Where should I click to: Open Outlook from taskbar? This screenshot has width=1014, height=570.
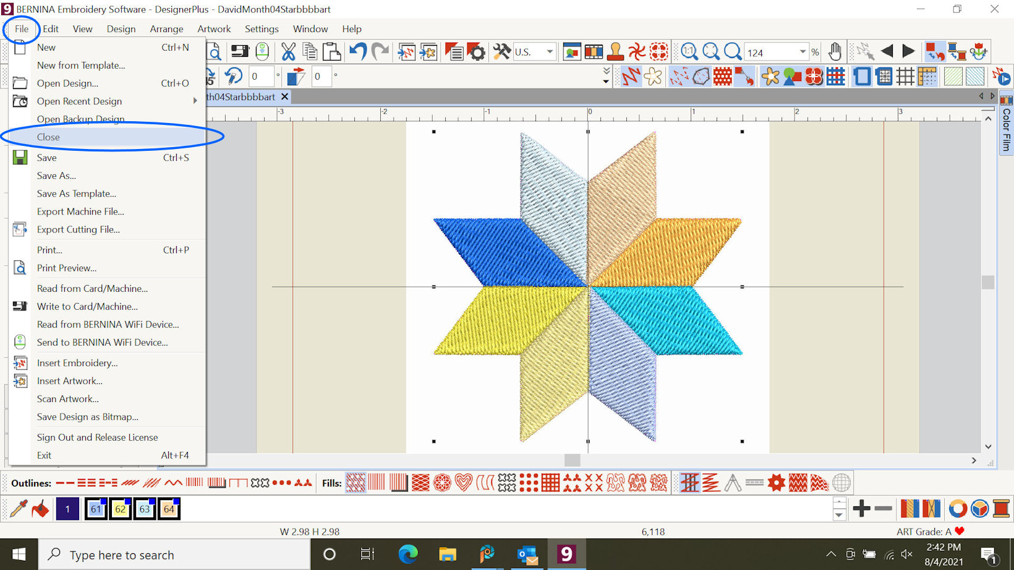527,555
